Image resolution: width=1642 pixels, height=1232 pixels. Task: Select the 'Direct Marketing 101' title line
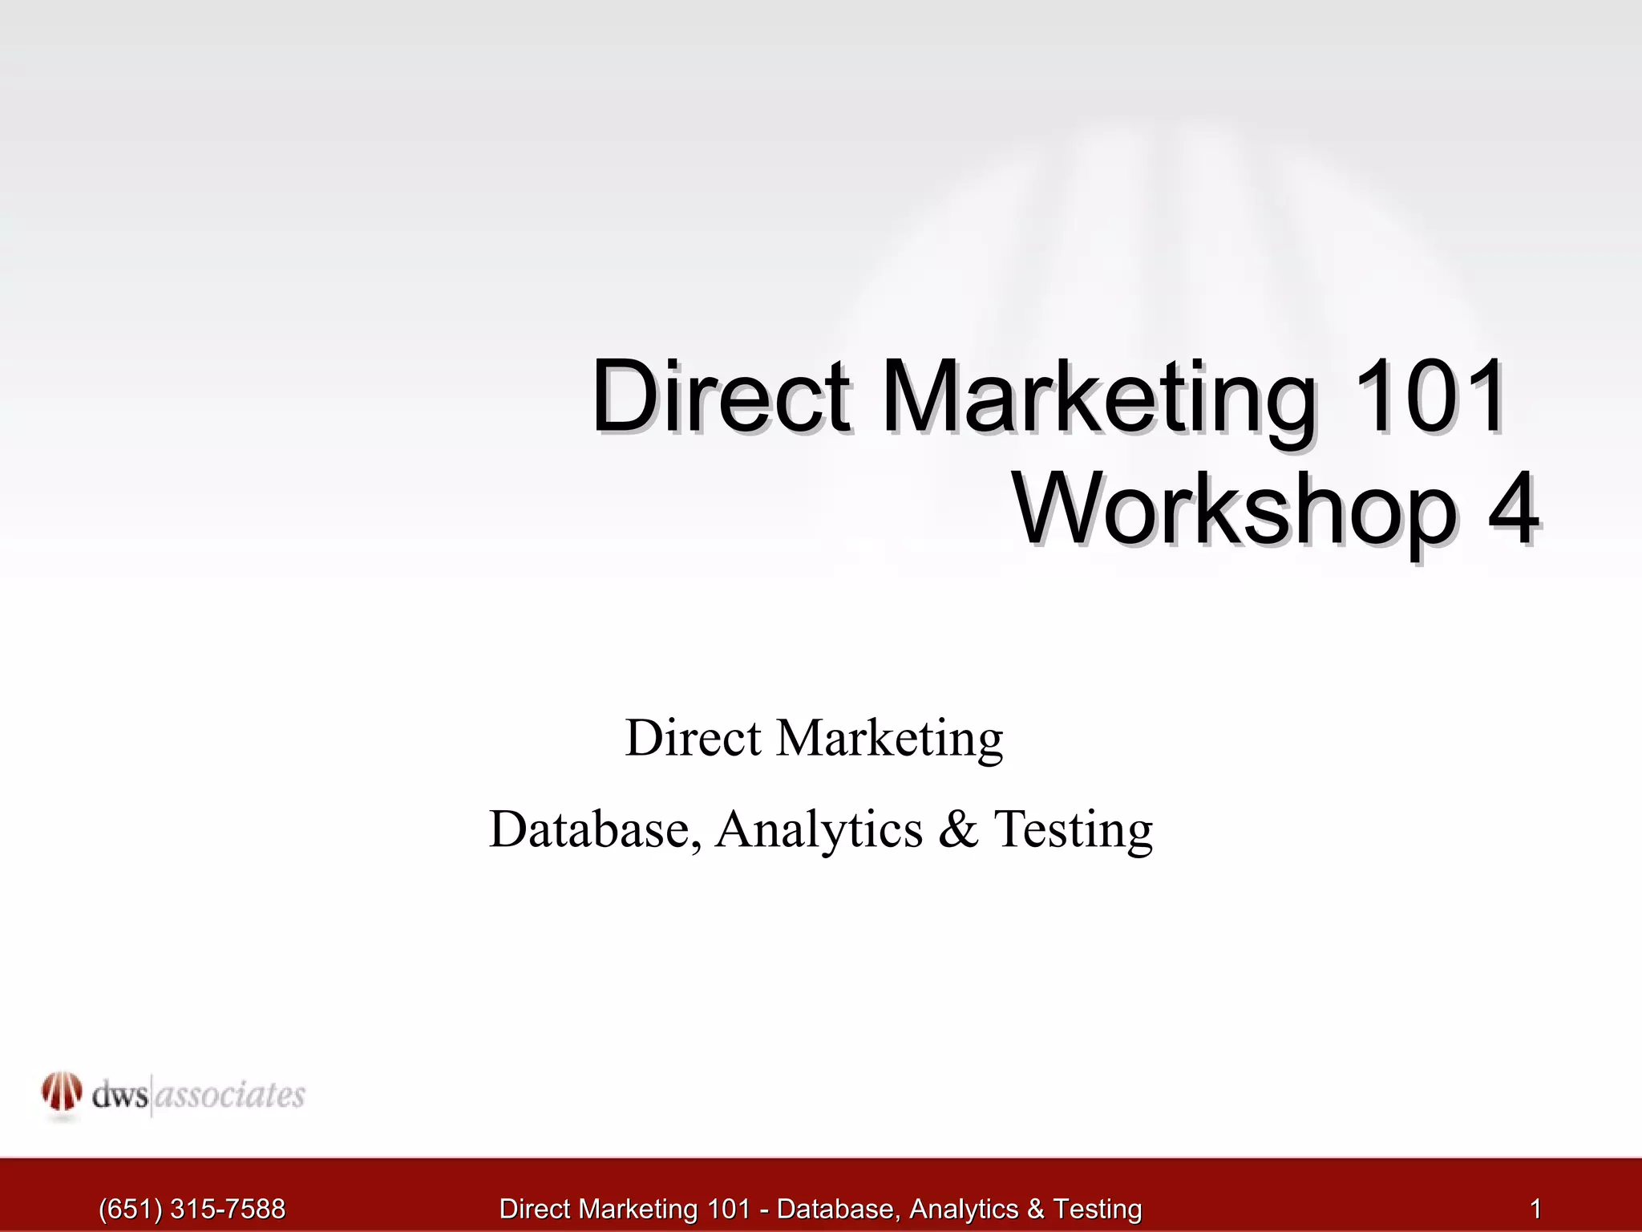pyautogui.click(x=1049, y=396)
